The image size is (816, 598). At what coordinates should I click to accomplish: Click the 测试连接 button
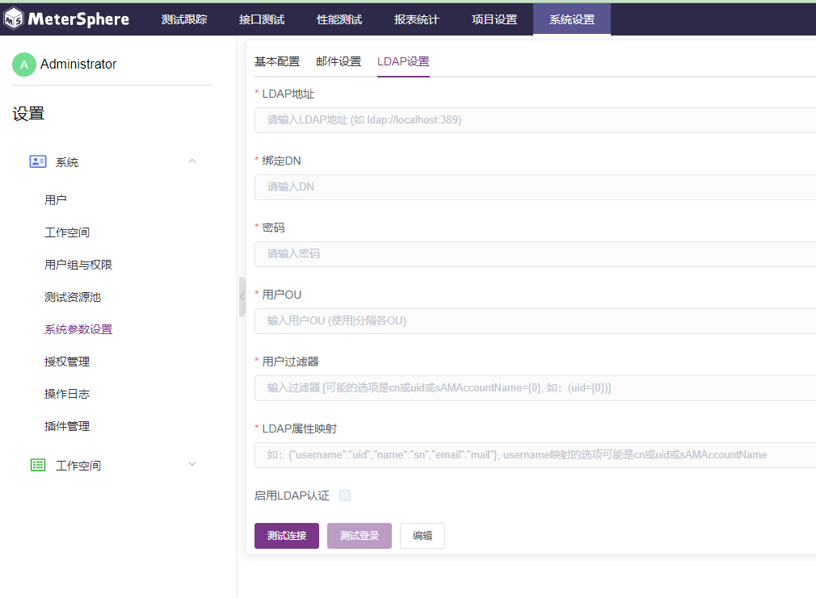pos(287,535)
